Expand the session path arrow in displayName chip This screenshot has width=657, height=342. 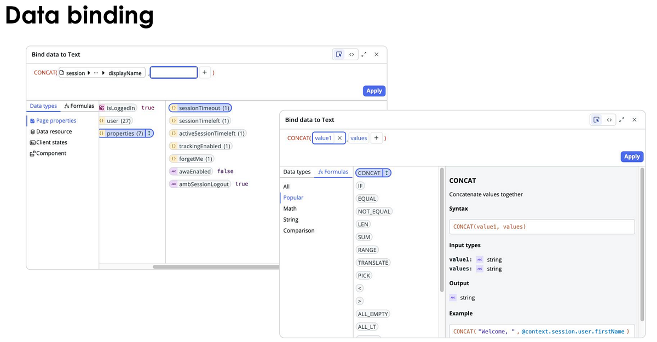tap(89, 73)
